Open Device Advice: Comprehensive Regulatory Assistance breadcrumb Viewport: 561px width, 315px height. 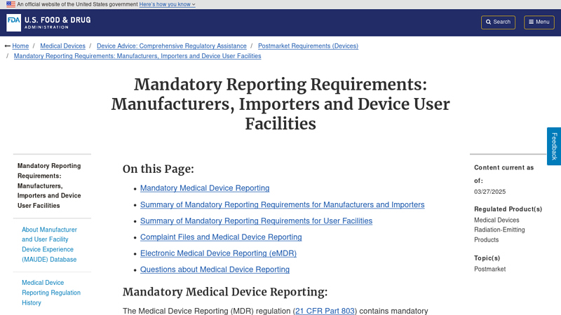pyautogui.click(x=171, y=46)
